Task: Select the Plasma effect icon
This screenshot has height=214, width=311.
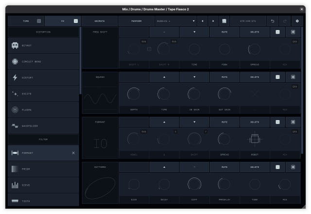Action: (15, 110)
